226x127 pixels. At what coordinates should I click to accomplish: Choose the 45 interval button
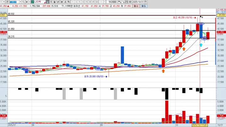click(x=94, y=2)
